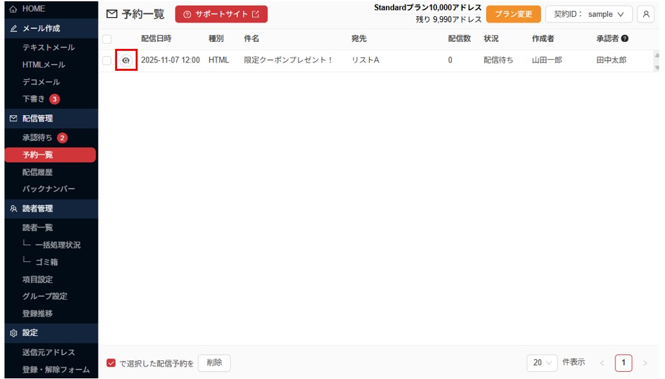Open the サポートサイト link button
Image resolution: width=665 pixels, height=379 pixels.
click(x=221, y=14)
